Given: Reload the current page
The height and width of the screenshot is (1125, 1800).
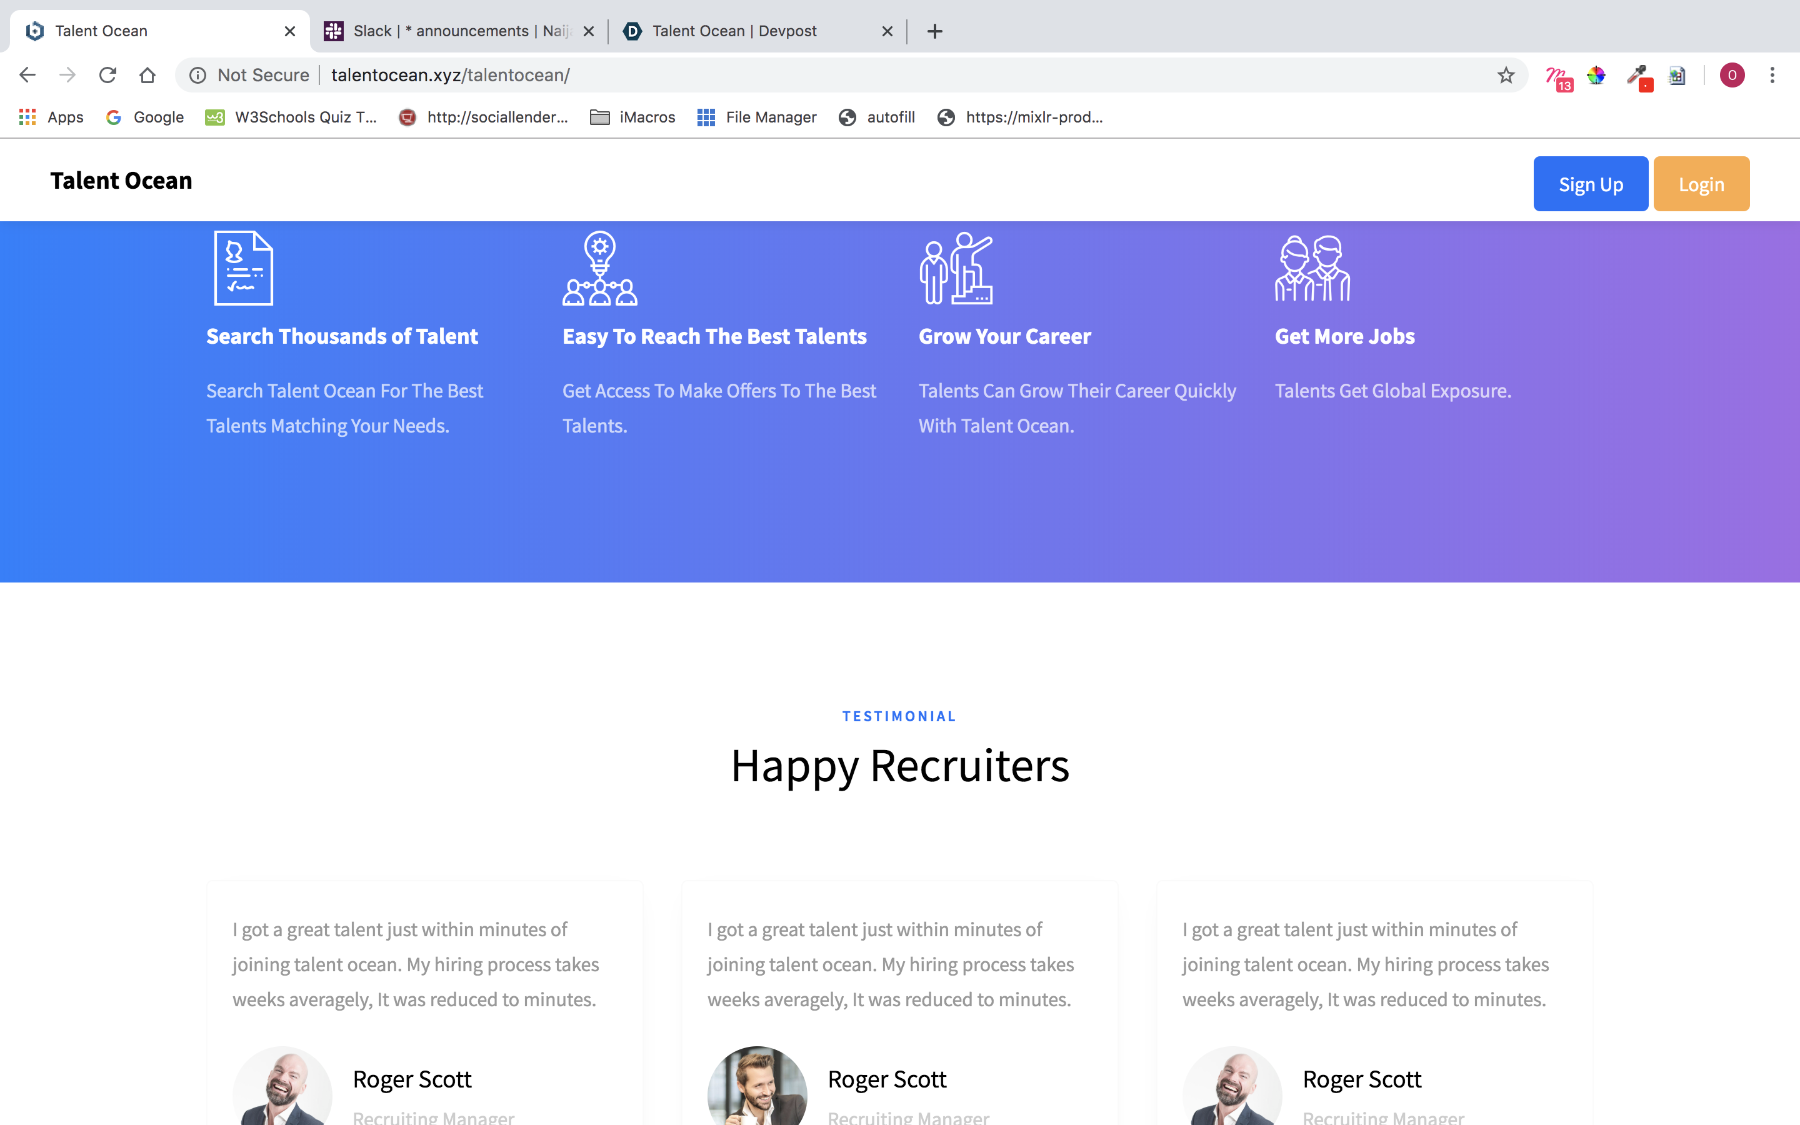Looking at the screenshot, I should (x=107, y=74).
